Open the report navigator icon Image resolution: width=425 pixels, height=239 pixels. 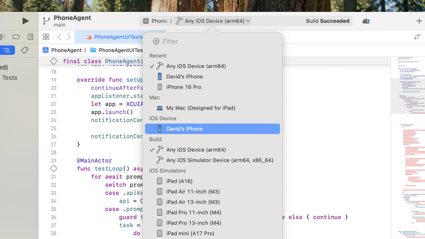pos(30,37)
